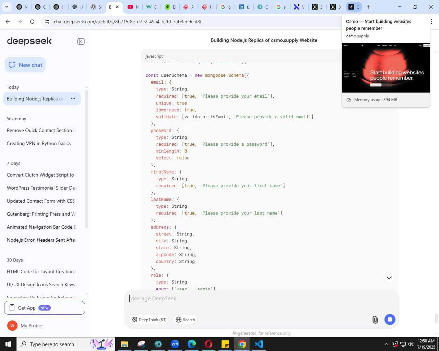The width and height of the screenshot is (439, 351).
Task: Open Updated Contact Form with CSS chat
Action: [41, 201]
